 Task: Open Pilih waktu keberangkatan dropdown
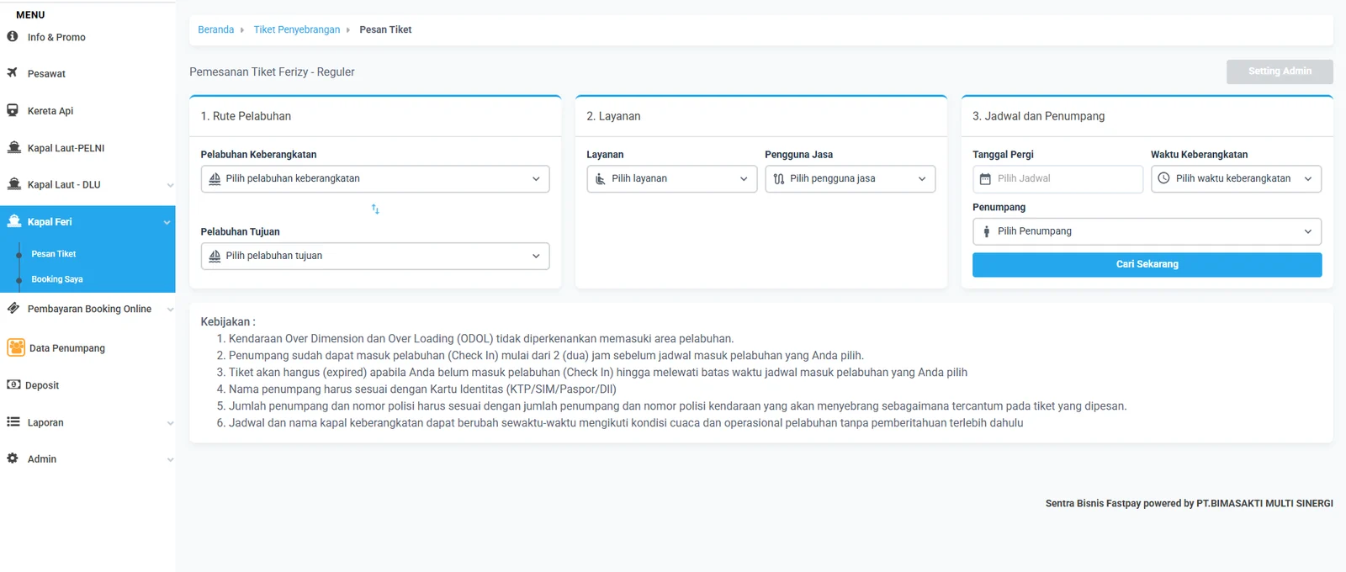1237,178
